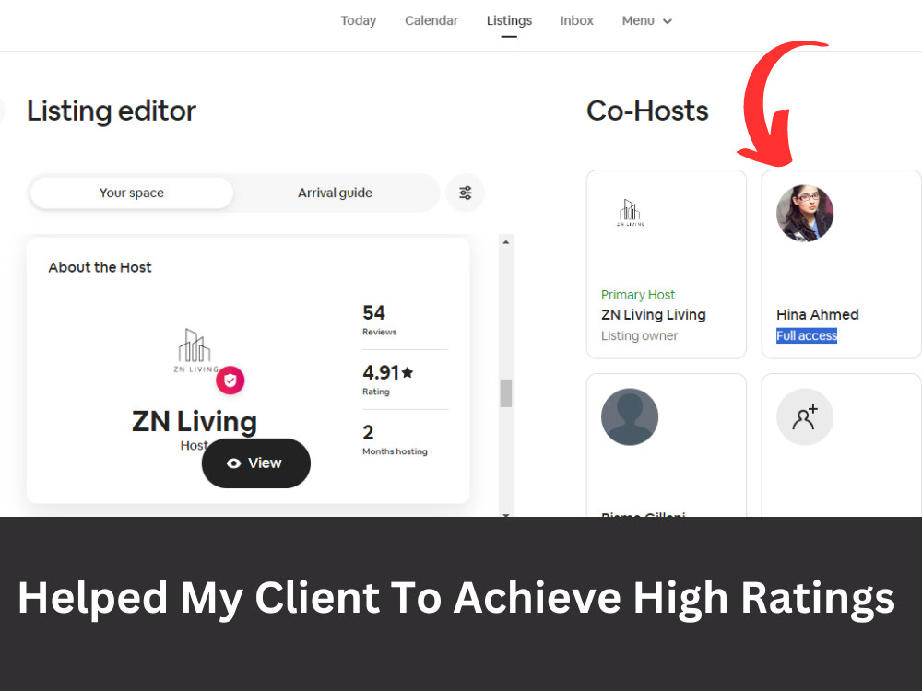Click the ZN Living logo in co-host card
This screenshot has height=691, width=922.
pos(631,213)
